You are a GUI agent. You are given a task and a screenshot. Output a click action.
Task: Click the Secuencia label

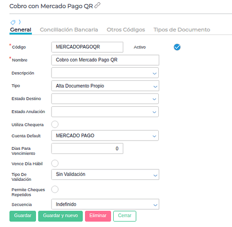tap(22, 205)
